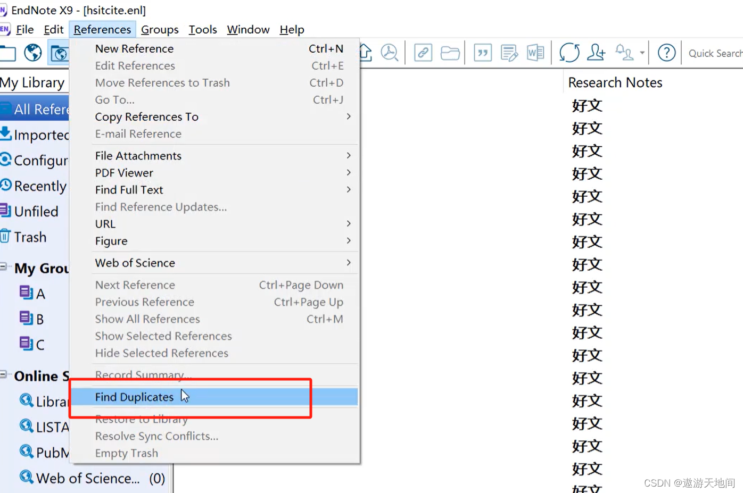This screenshot has height=493, width=743.
Task: Open the Help question mark icon
Action: coord(666,53)
